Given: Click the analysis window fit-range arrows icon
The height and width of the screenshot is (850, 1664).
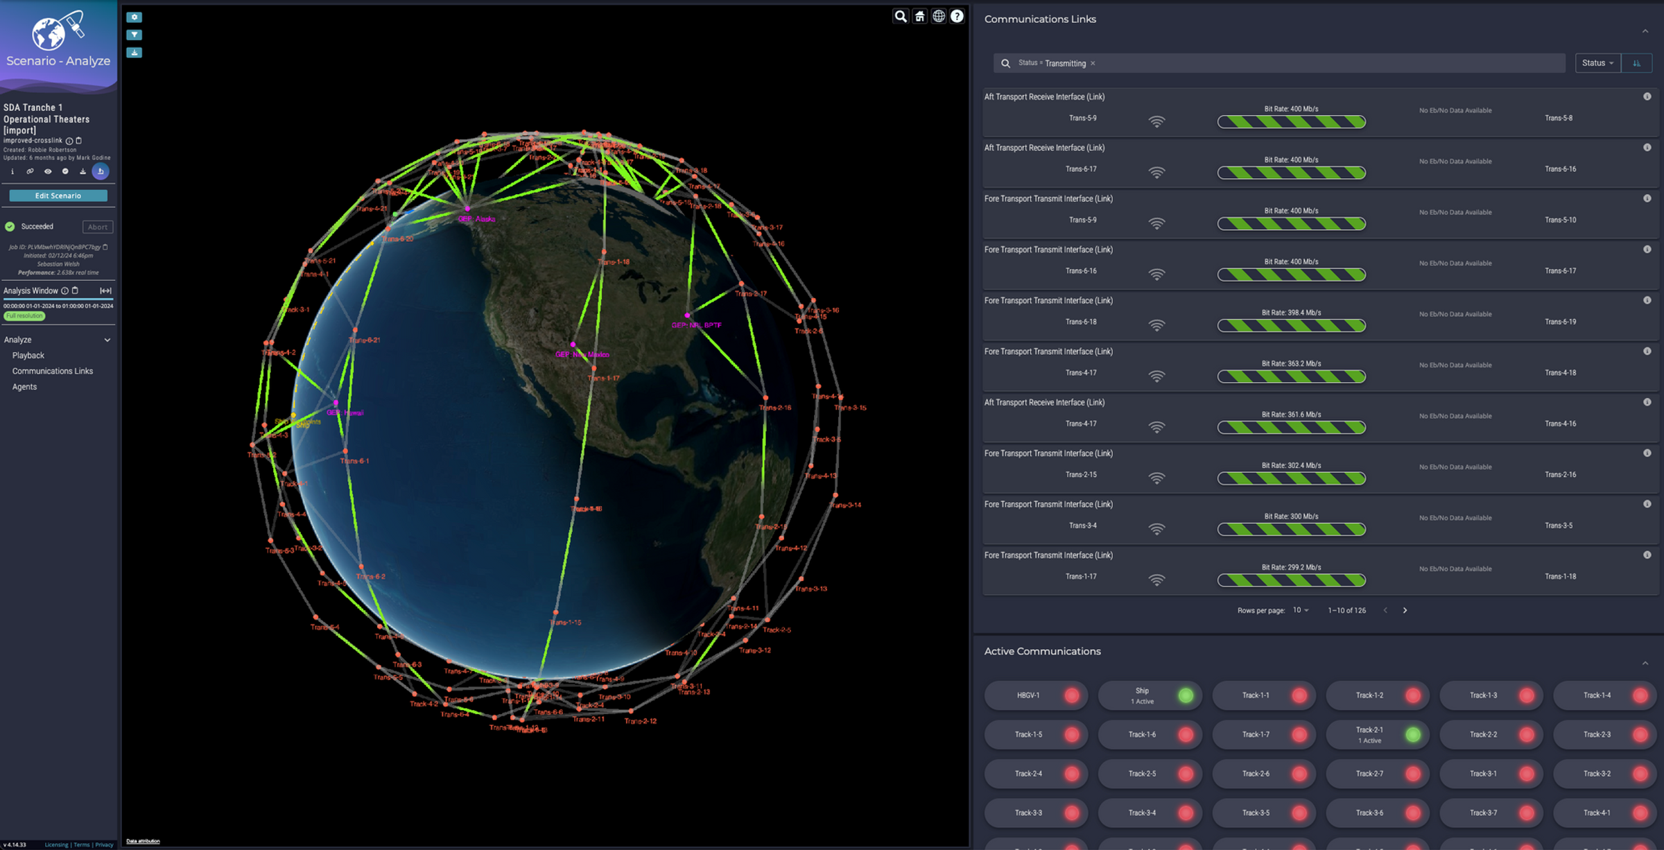Looking at the screenshot, I should point(105,290).
